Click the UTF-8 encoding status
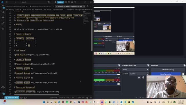The height and width of the screenshot is (105, 186). coord(69,98)
